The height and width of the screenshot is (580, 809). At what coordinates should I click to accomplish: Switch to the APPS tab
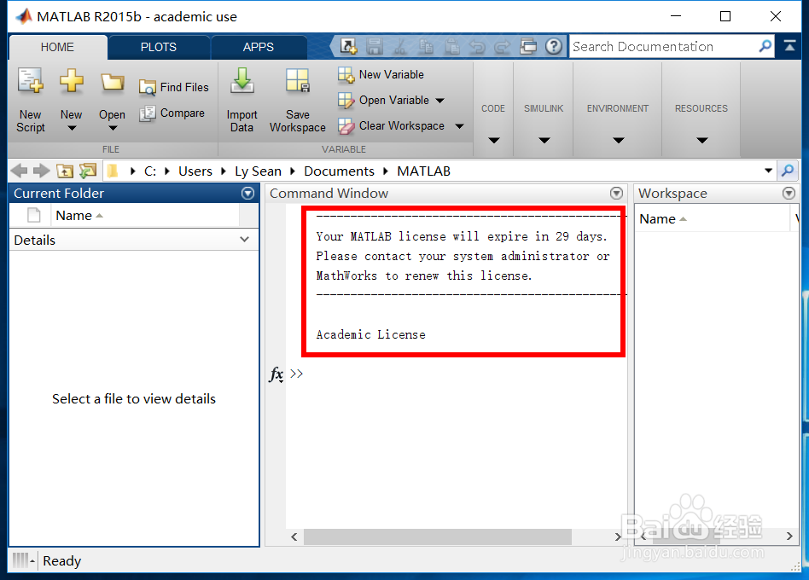tap(258, 47)
